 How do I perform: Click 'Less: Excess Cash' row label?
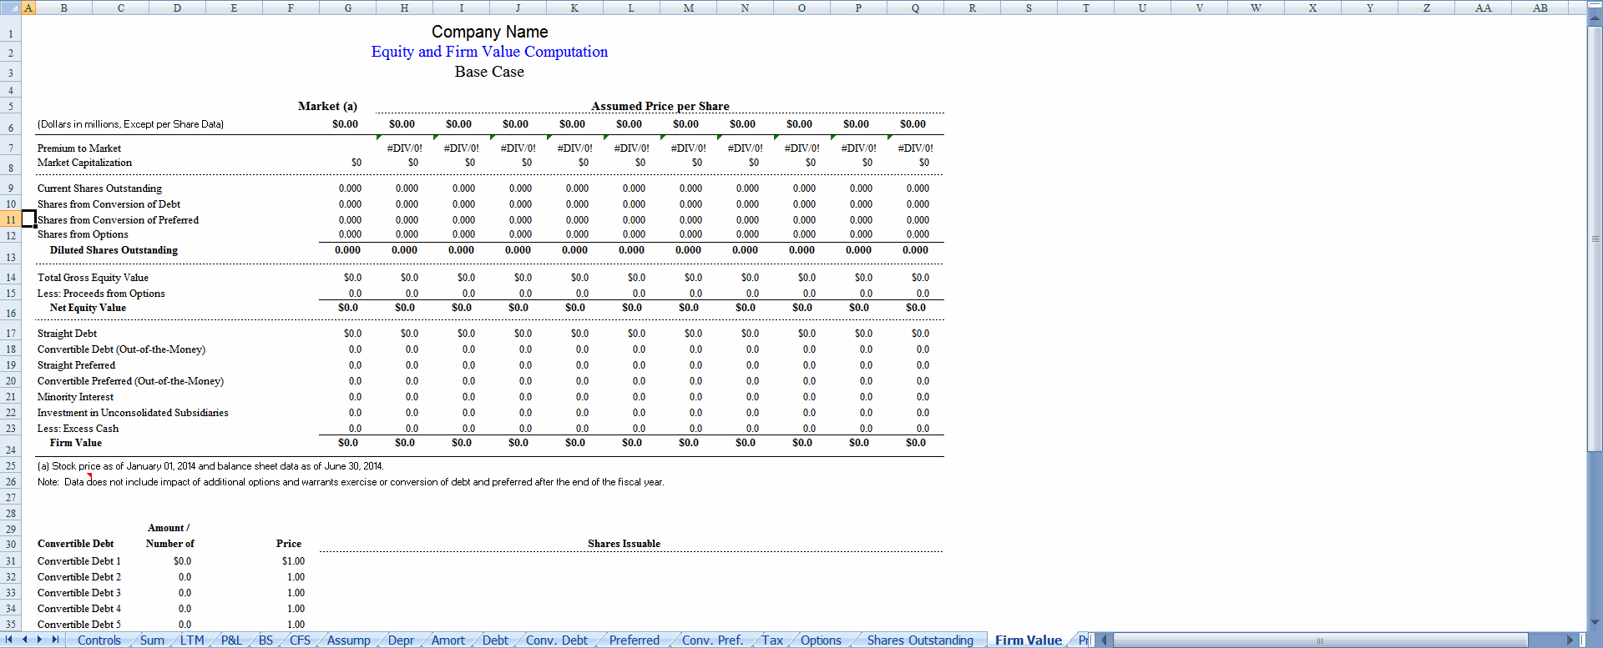click(78, 429)
